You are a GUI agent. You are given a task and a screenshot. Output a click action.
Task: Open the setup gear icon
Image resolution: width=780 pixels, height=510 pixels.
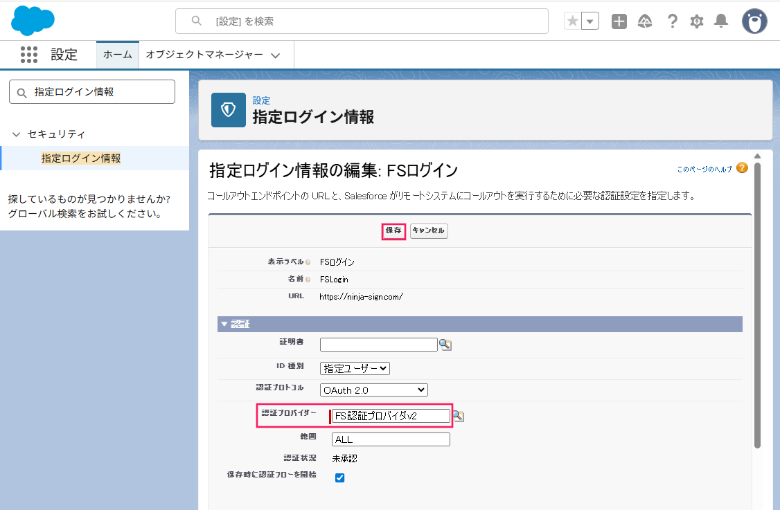point(696,21)
